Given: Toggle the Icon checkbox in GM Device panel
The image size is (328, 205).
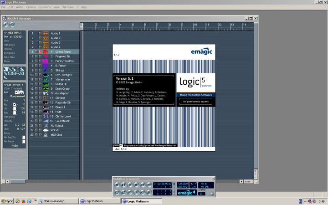Looking at the screenshot, I should pyautogui.click(x=17, y=92).
